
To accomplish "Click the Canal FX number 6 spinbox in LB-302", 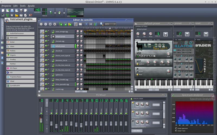I will click(158, 33).
